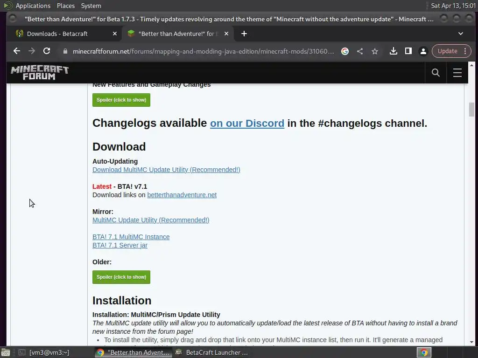This screenshot has width=478, height=358.
Task: Reload the current page
Action: (47, 51)
